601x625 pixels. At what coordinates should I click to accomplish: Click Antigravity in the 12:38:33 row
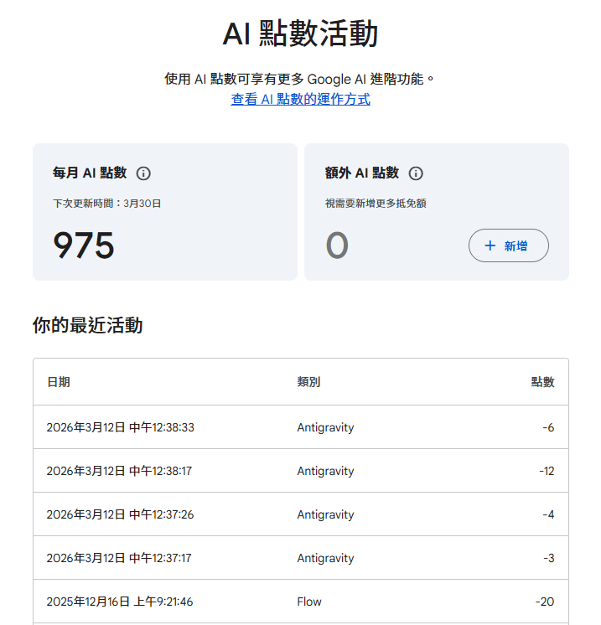click(325, 427)
